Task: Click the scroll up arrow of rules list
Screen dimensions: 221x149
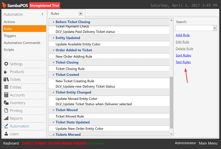Action: (x=171, y=20)
